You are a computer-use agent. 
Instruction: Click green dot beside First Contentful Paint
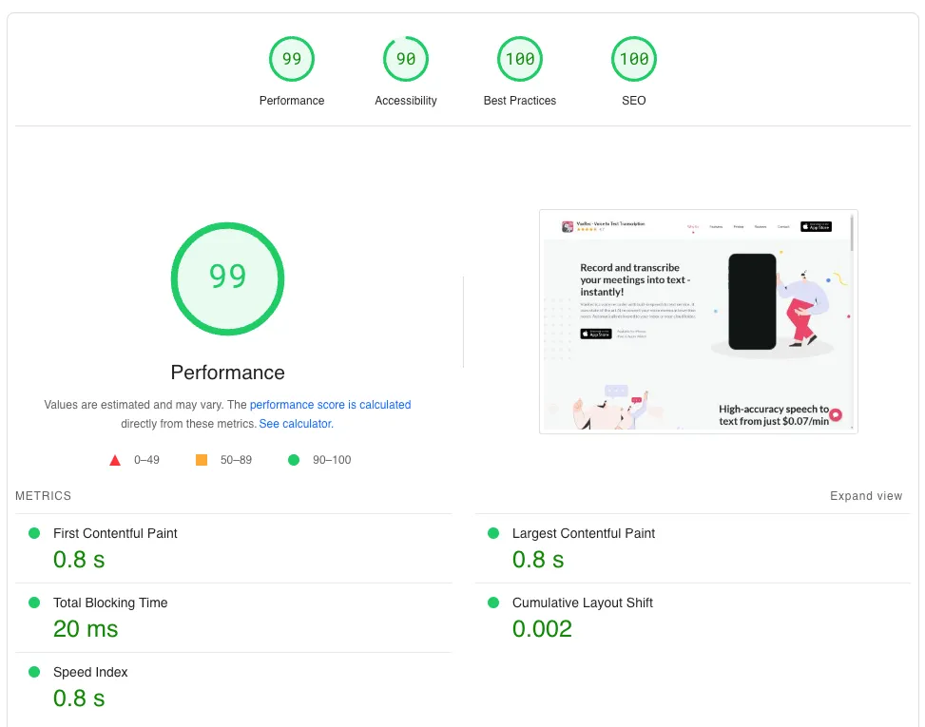[x=34, y=533]
